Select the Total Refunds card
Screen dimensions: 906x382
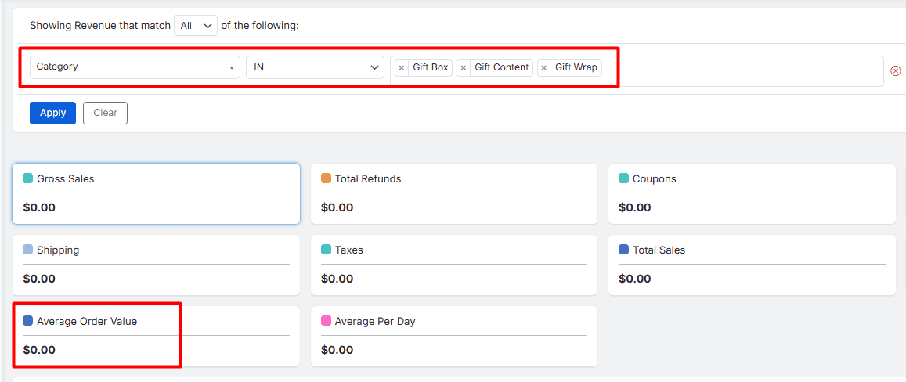[x=453, y=194]
